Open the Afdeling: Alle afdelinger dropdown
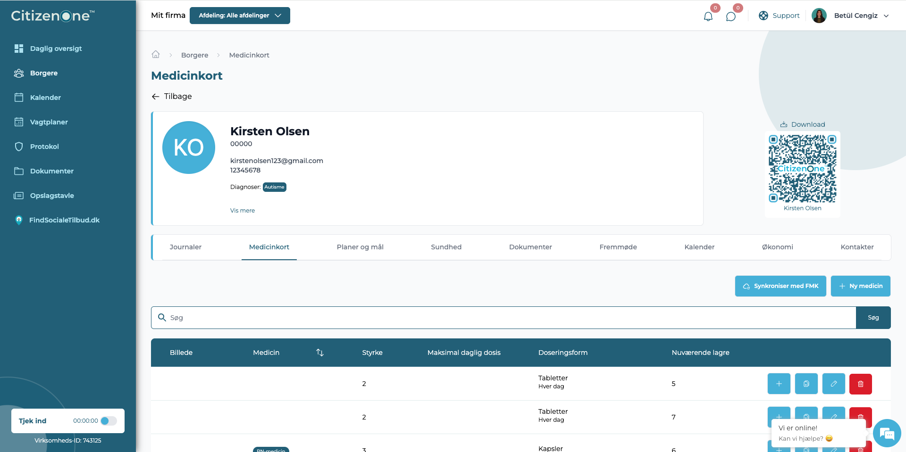This screenshot has height=452, width=906. pyautogui.click(x=240, y=16)
